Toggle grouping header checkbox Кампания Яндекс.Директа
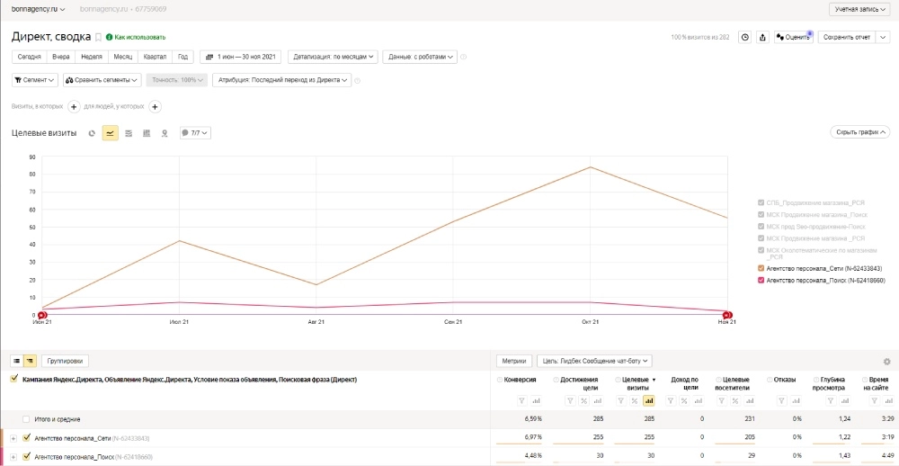 click(x=15, y=380)
